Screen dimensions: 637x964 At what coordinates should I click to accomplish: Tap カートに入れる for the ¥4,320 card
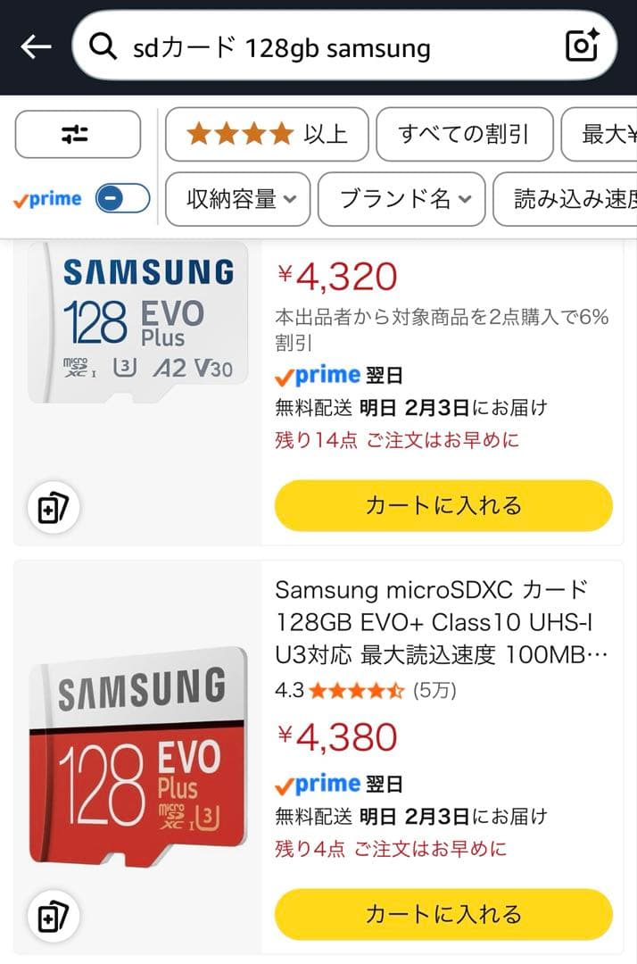pos(443,505)
